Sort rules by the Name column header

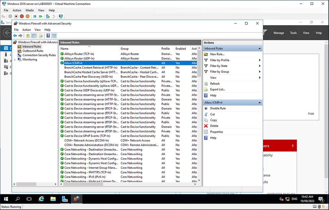pyautogui.click(x=89, y=49)
